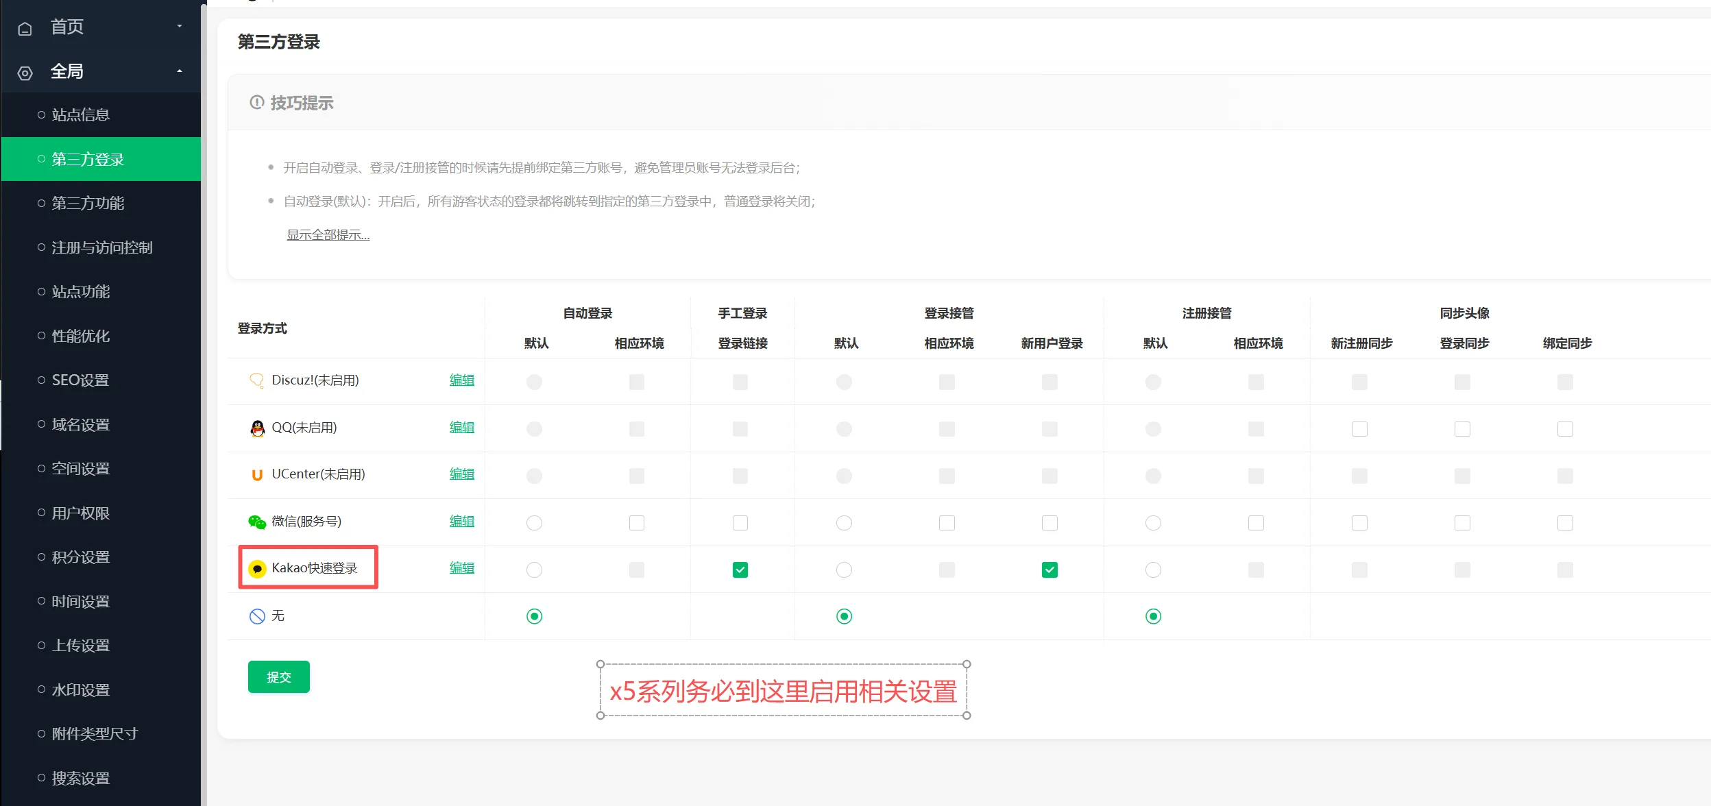Uncheck Kakao 新用户登录 checkbox
The height and width of the screenshot is (806, 1711).
[1049, 570]
